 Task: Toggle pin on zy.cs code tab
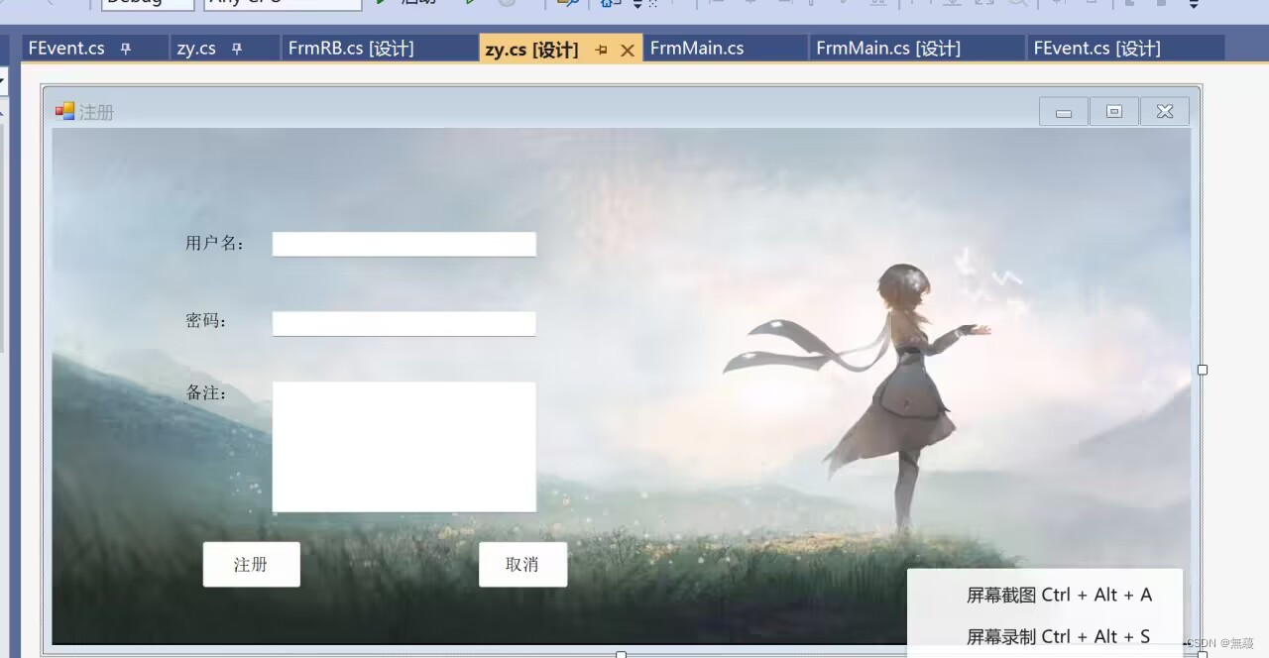237,49
